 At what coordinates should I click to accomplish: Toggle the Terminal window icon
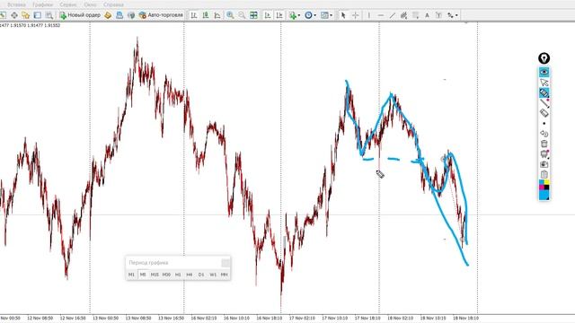(x=37, y=15)
